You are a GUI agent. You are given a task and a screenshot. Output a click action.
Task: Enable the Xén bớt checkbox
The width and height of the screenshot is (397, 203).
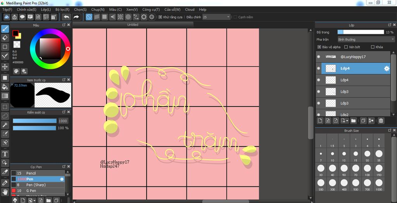(x=346, y=47)
